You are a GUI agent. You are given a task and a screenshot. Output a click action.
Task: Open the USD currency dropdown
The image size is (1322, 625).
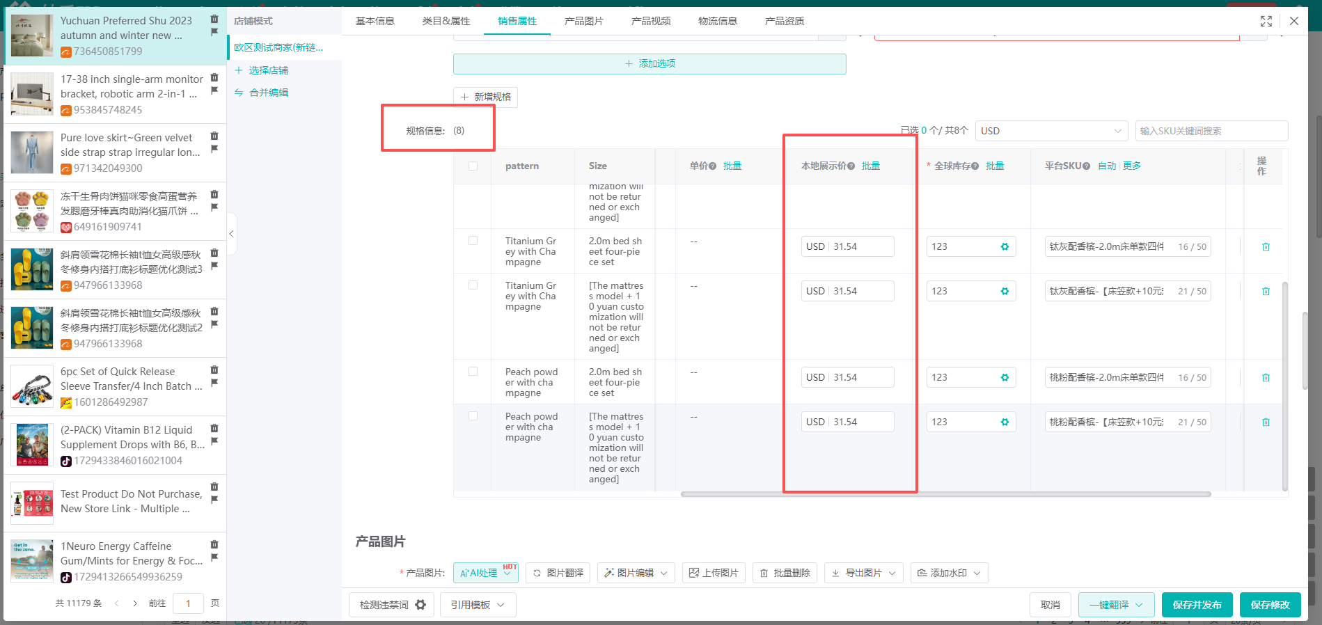click(1051, 131)
